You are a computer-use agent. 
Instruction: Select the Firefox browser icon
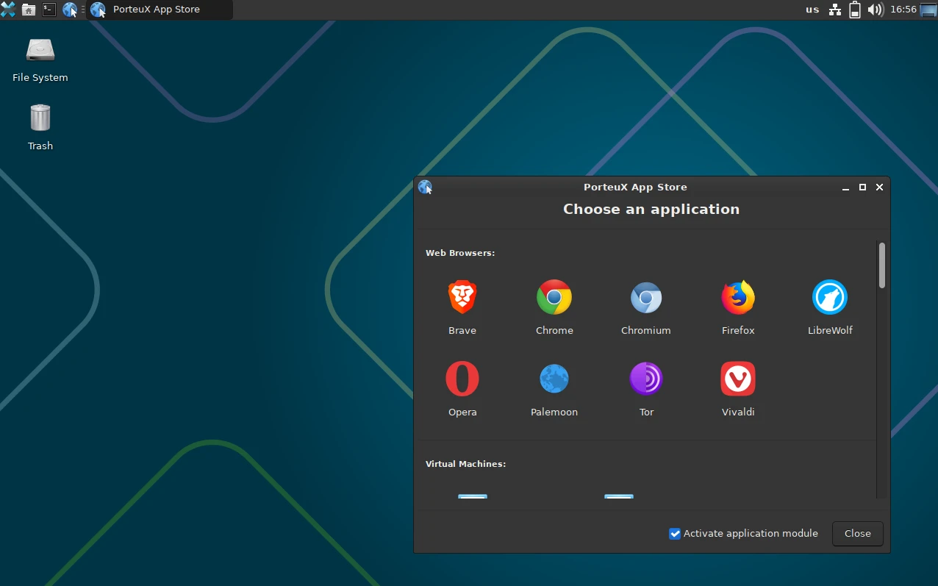(738, 298)
